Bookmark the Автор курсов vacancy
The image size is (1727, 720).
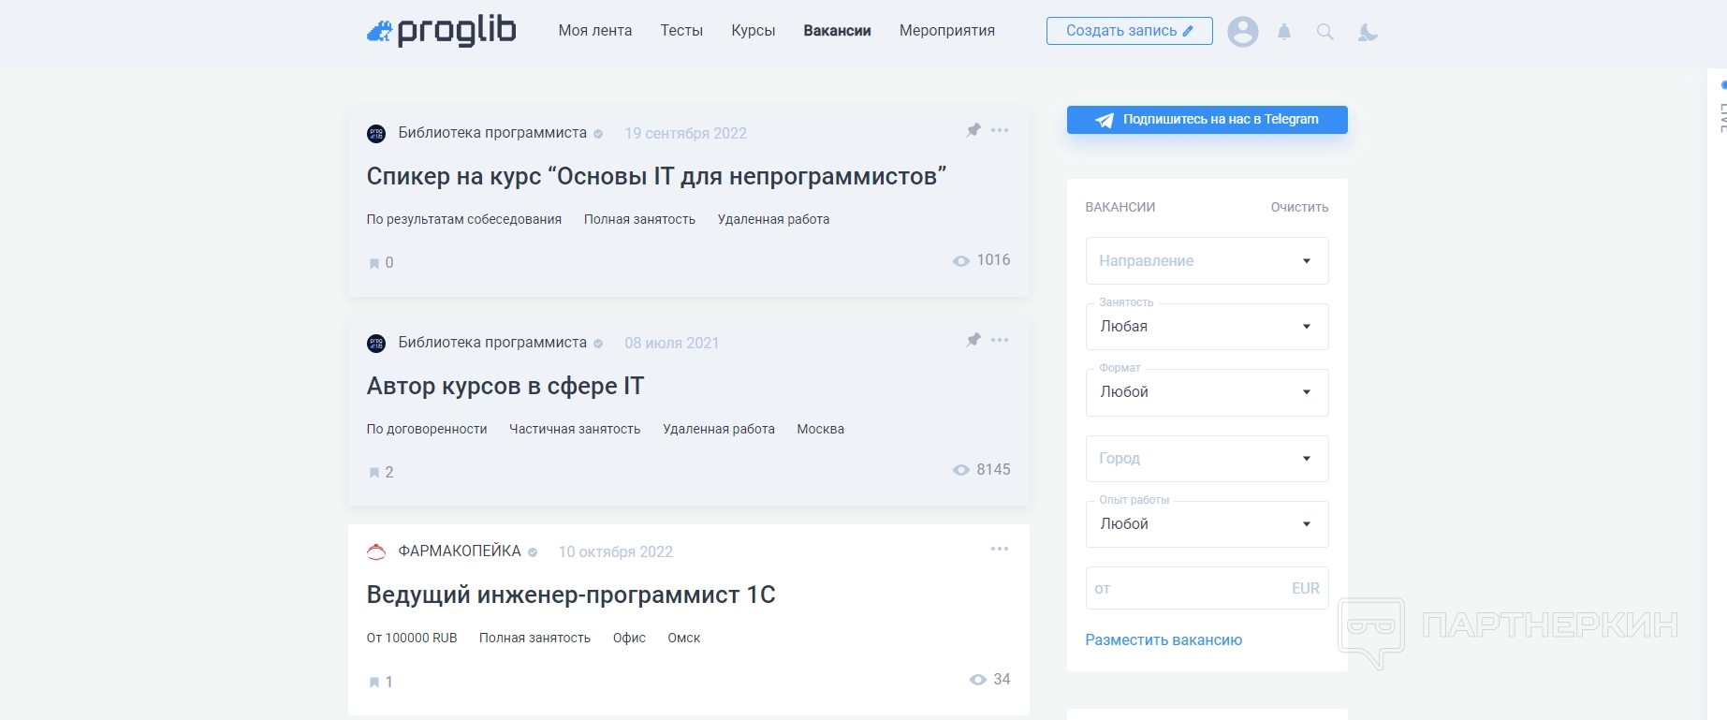click(374, 473)
